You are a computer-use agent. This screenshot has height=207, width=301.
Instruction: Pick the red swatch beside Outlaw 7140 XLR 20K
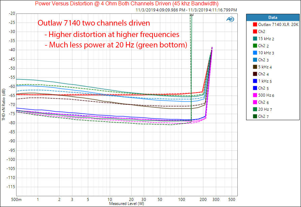[x=255, y=25]
